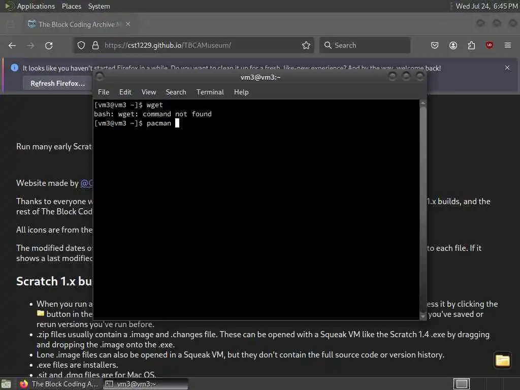The width and height of the screenshot is (520, 390).
Task: Click the clock showing Wed Jul 24
Action: (x=487, y=6)
